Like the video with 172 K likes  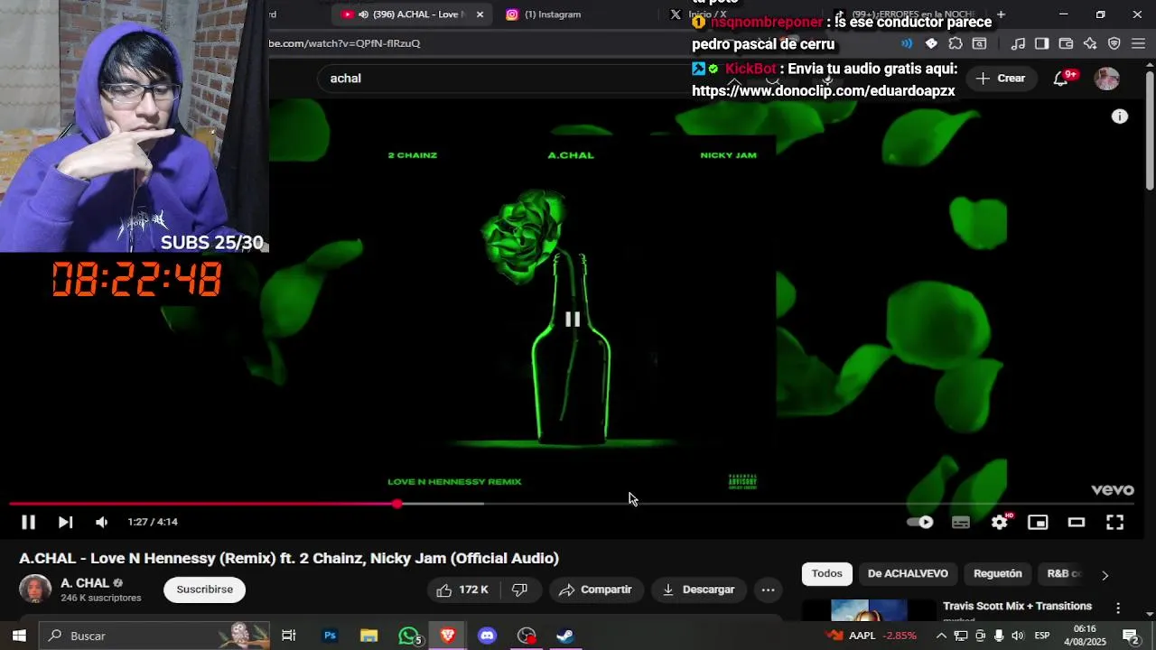point(462,590)
